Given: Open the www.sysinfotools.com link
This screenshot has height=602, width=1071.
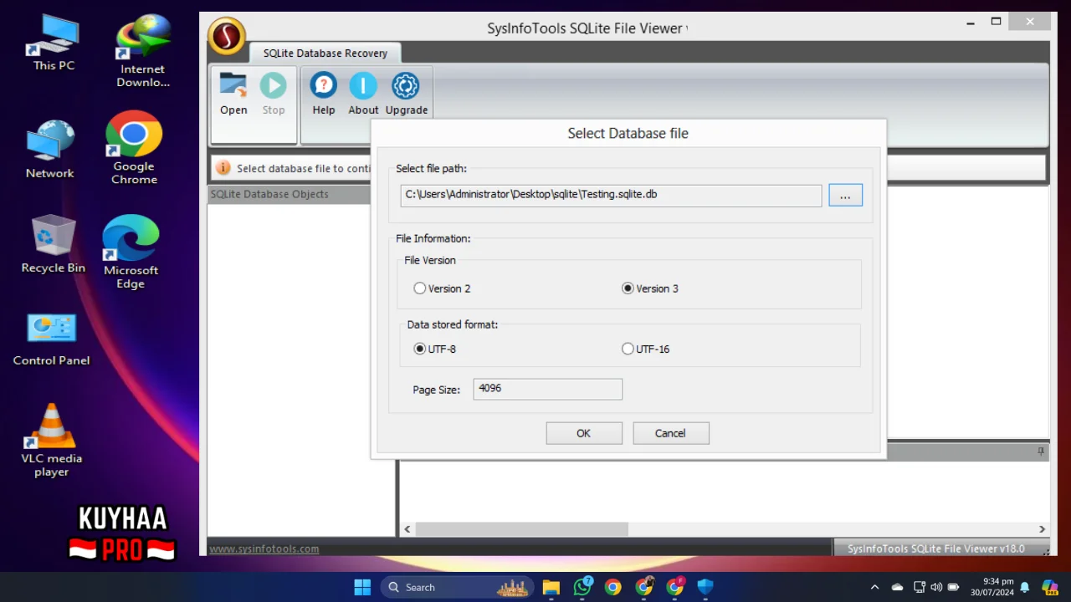Looking at the screenshot, I should point(264,548).
